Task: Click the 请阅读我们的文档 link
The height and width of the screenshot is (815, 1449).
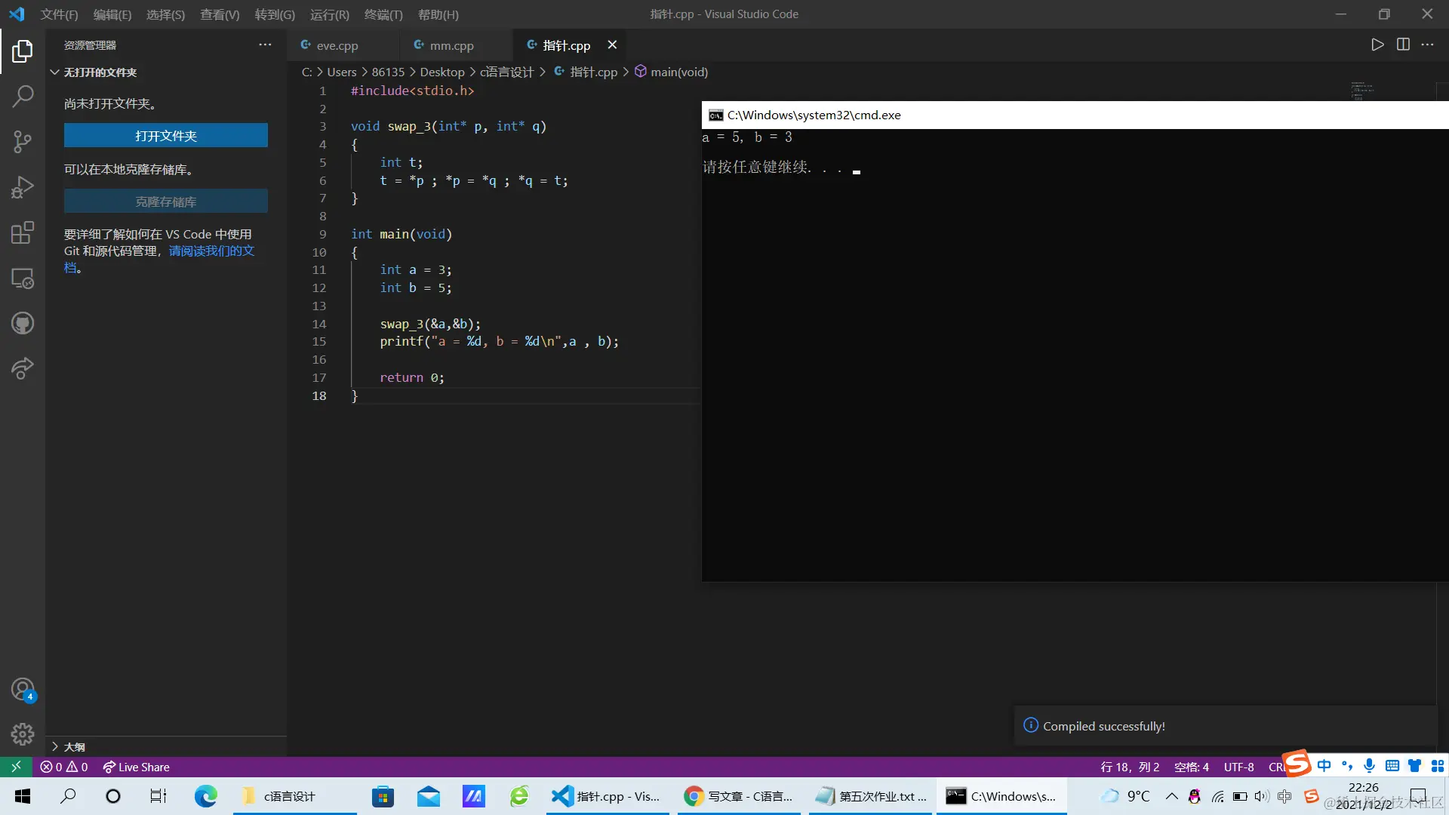Action: tap(211, 251)
